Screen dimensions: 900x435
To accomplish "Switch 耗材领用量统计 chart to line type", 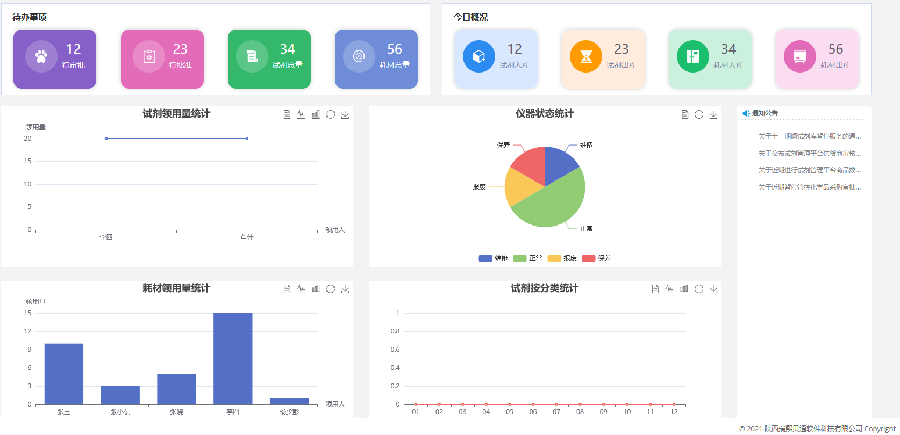I will coord(301,289).
